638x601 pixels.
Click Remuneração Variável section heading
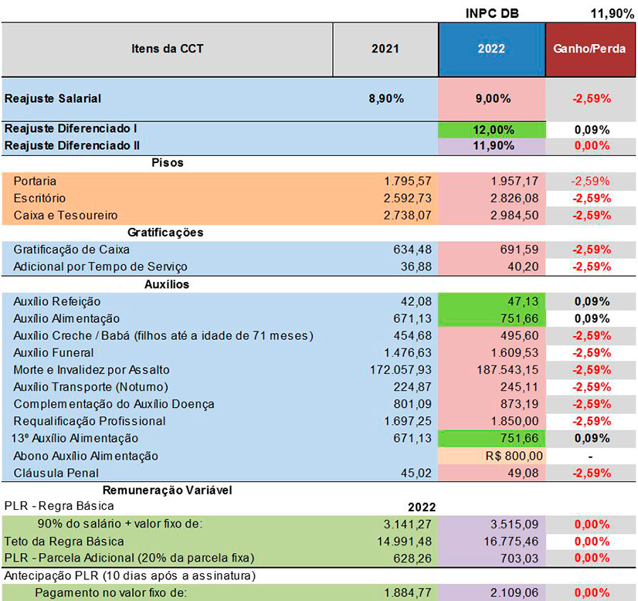coord(168,491)
